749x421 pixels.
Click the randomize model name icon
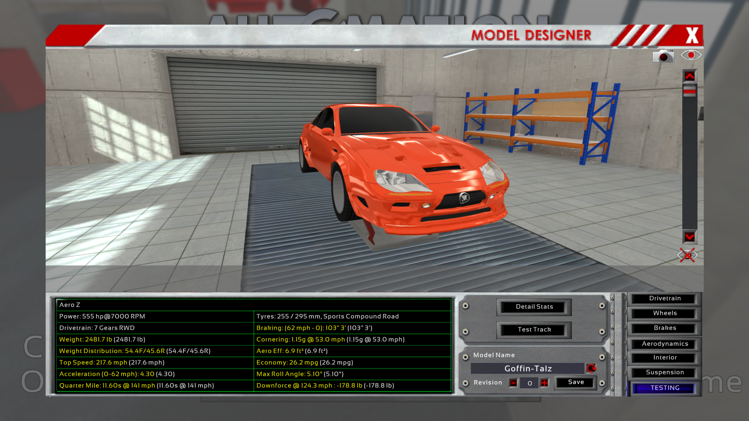coord(591,368)
